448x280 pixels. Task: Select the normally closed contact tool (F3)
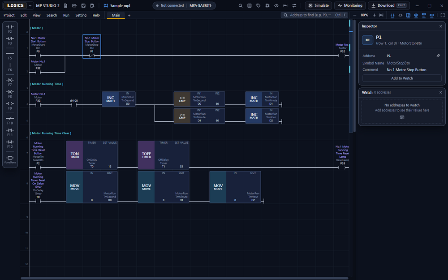pos(10,41)
